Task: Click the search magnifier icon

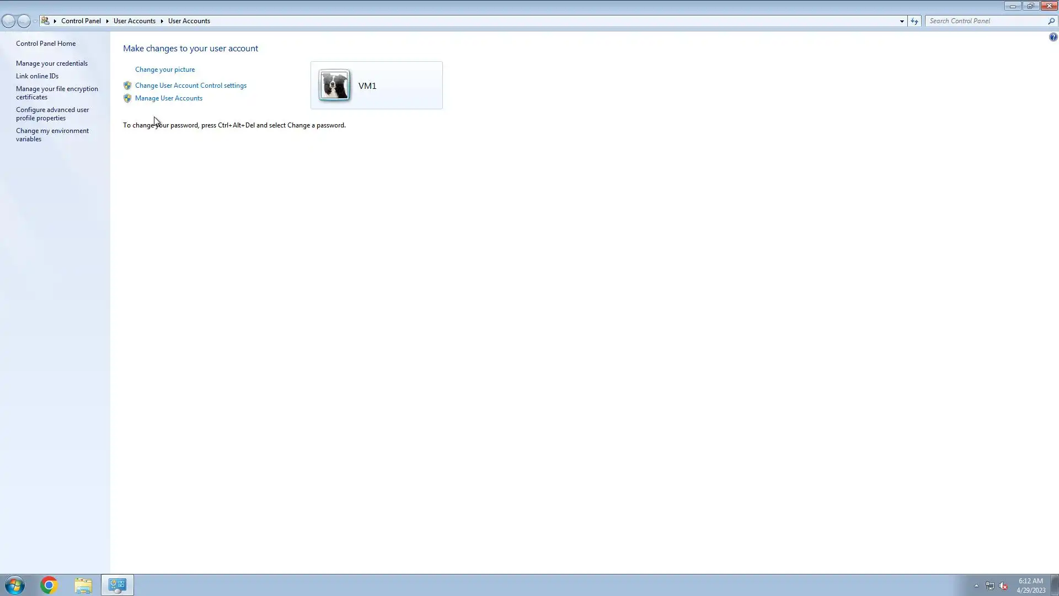Action: (1051, 21)
